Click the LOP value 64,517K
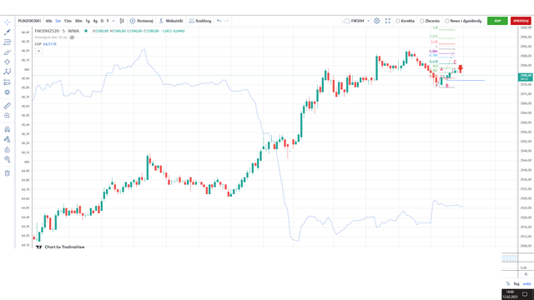Screen dimensions: 534x300 point(50,44)
